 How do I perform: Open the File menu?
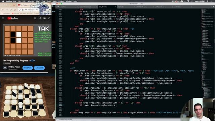(x=19, y=1)
